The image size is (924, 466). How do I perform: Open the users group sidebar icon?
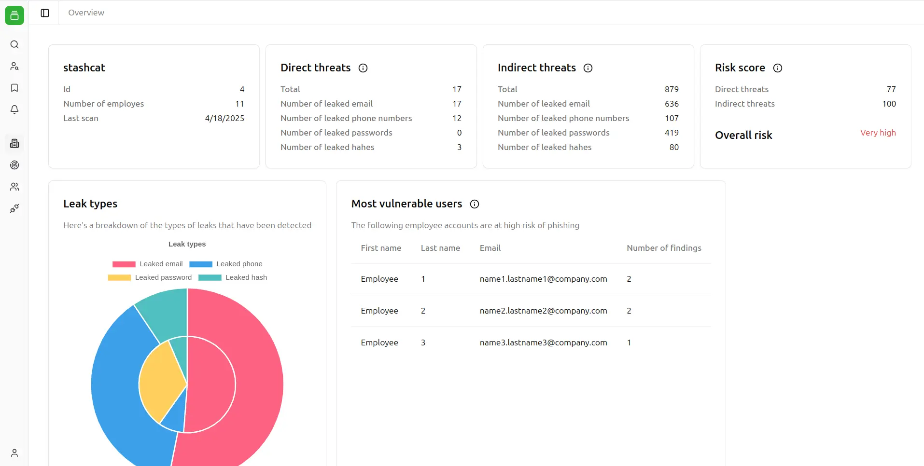(x=14, y=187)
